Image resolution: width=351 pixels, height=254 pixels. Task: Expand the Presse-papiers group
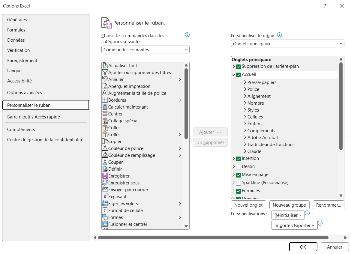pyautogui.click(x=245, y=82)
